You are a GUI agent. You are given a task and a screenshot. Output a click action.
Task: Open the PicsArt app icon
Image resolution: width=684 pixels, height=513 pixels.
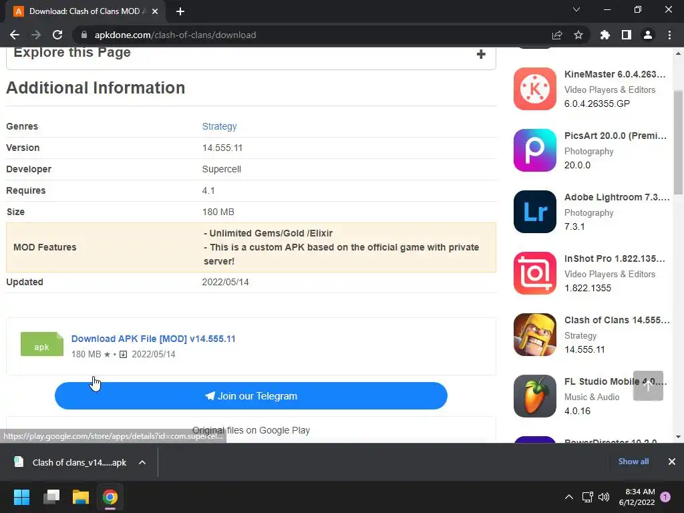coord(535,150)
